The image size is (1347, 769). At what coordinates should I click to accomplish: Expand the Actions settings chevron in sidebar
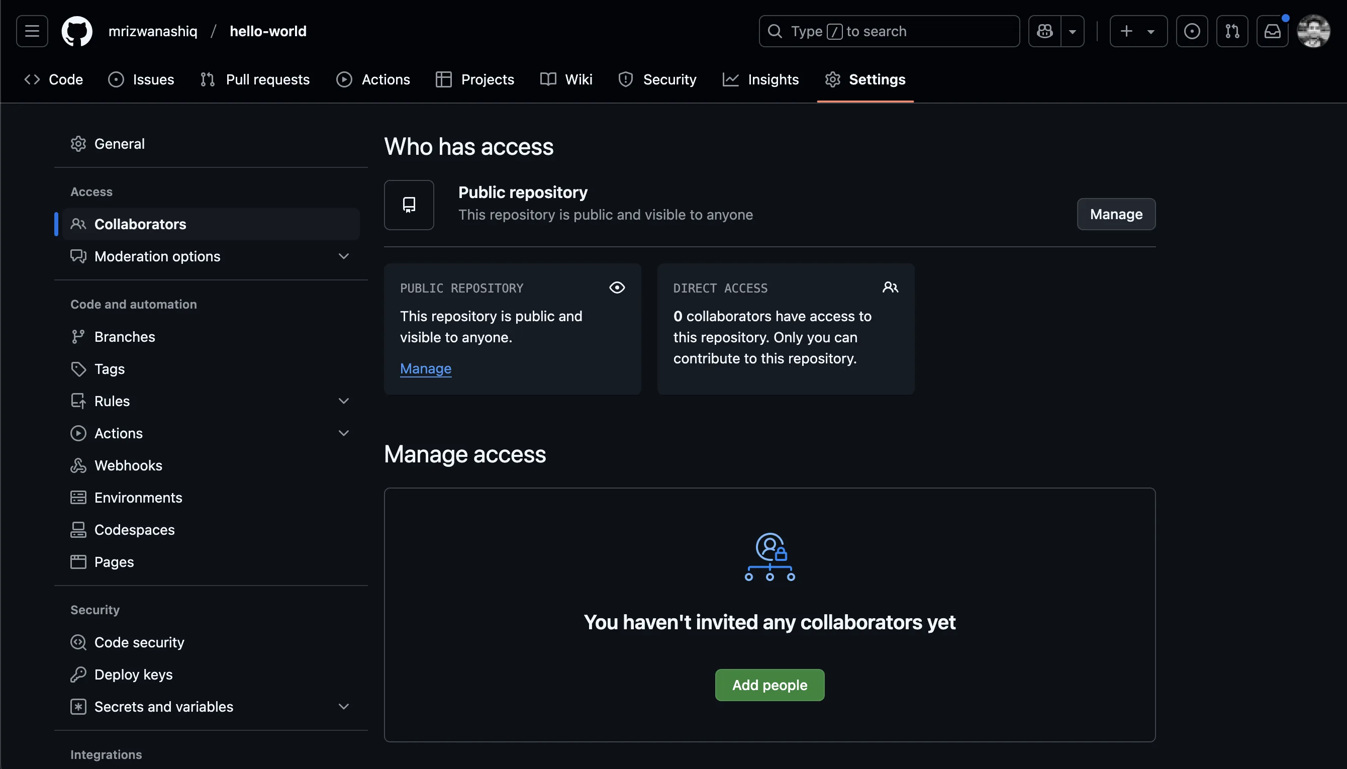(344, 433)
